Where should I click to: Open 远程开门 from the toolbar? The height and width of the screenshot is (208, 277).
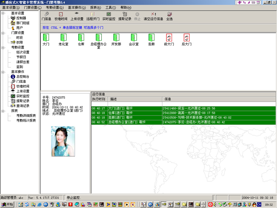92,14
